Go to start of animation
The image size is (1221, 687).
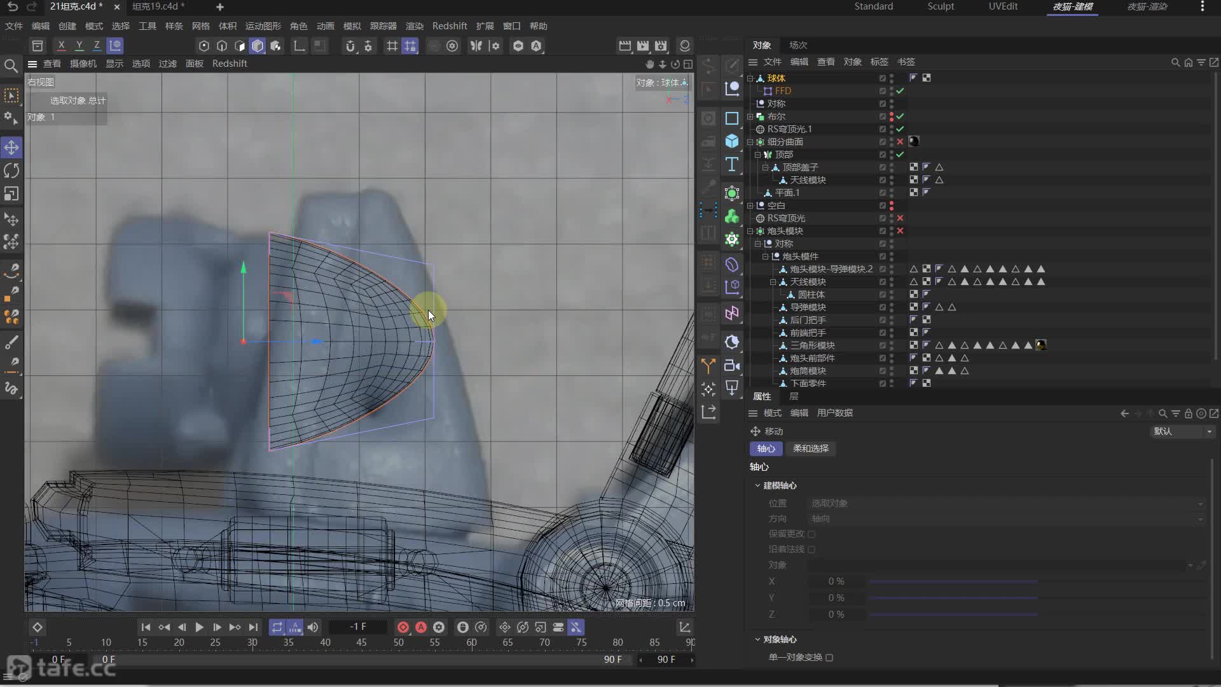146,627
